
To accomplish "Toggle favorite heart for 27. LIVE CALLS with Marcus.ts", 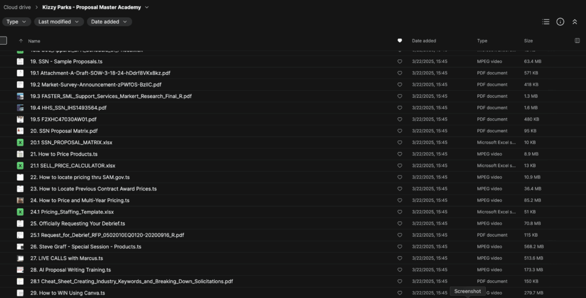I will [x=399, y=258].
